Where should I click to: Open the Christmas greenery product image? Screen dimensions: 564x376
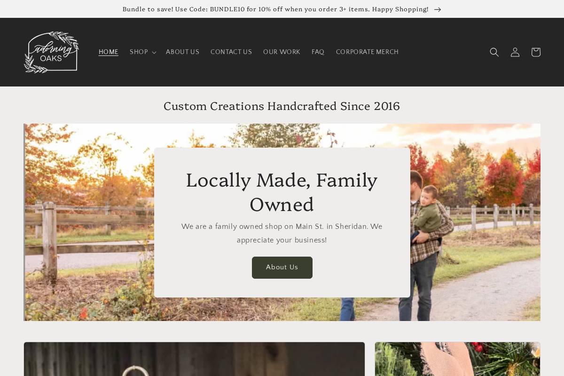point(457,359)
